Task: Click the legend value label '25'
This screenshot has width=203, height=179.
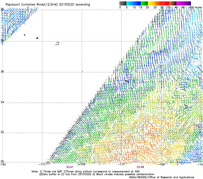Action: (155, 7)
